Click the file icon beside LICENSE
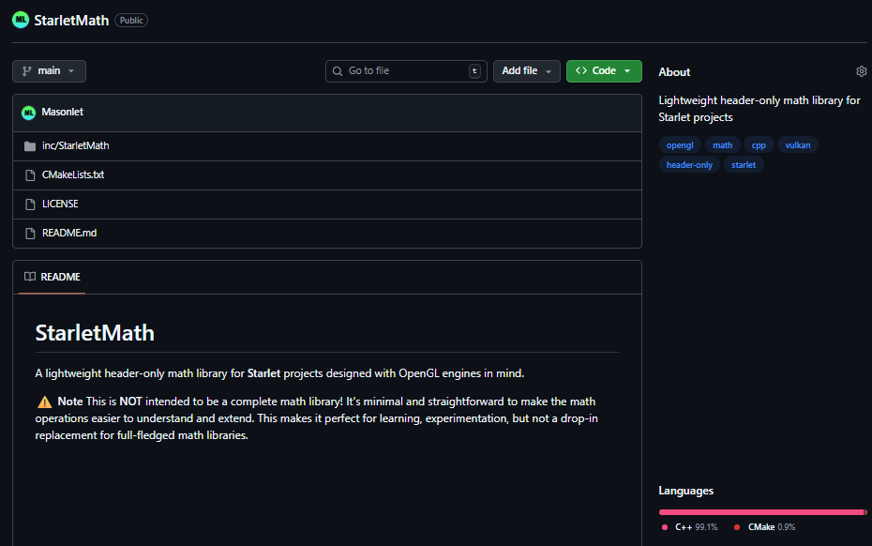The image size is (872, 546). [x=31, y=204]
